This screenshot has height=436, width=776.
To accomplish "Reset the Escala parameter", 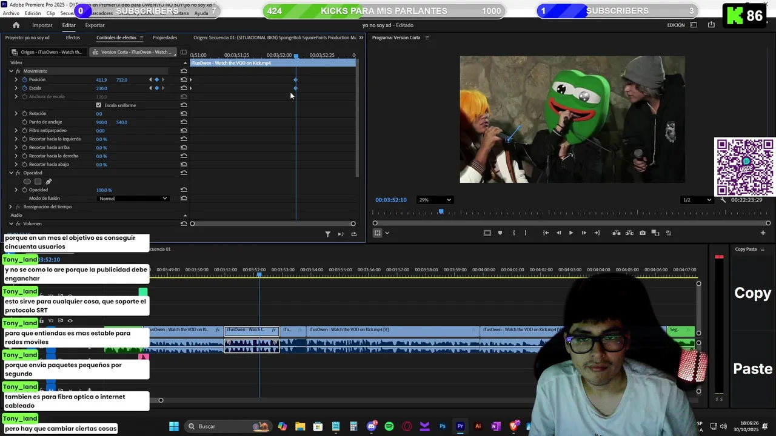I will (184, 88).
